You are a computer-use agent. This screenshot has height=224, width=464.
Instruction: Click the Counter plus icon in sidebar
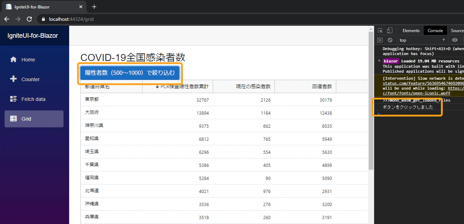(13, 79)
